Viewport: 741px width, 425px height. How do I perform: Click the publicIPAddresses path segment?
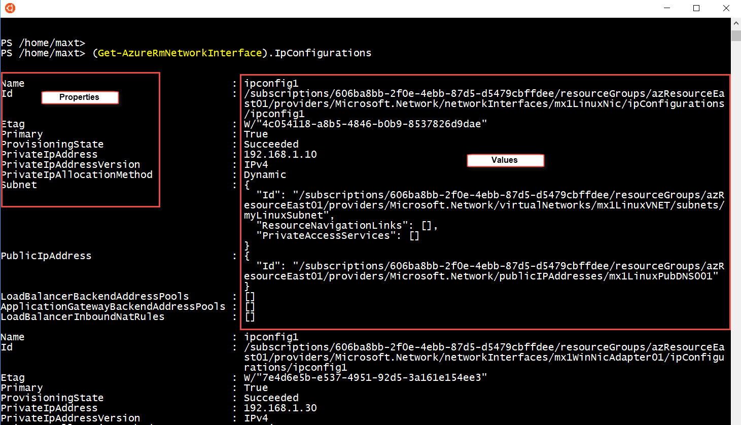(x=551, y=276)
